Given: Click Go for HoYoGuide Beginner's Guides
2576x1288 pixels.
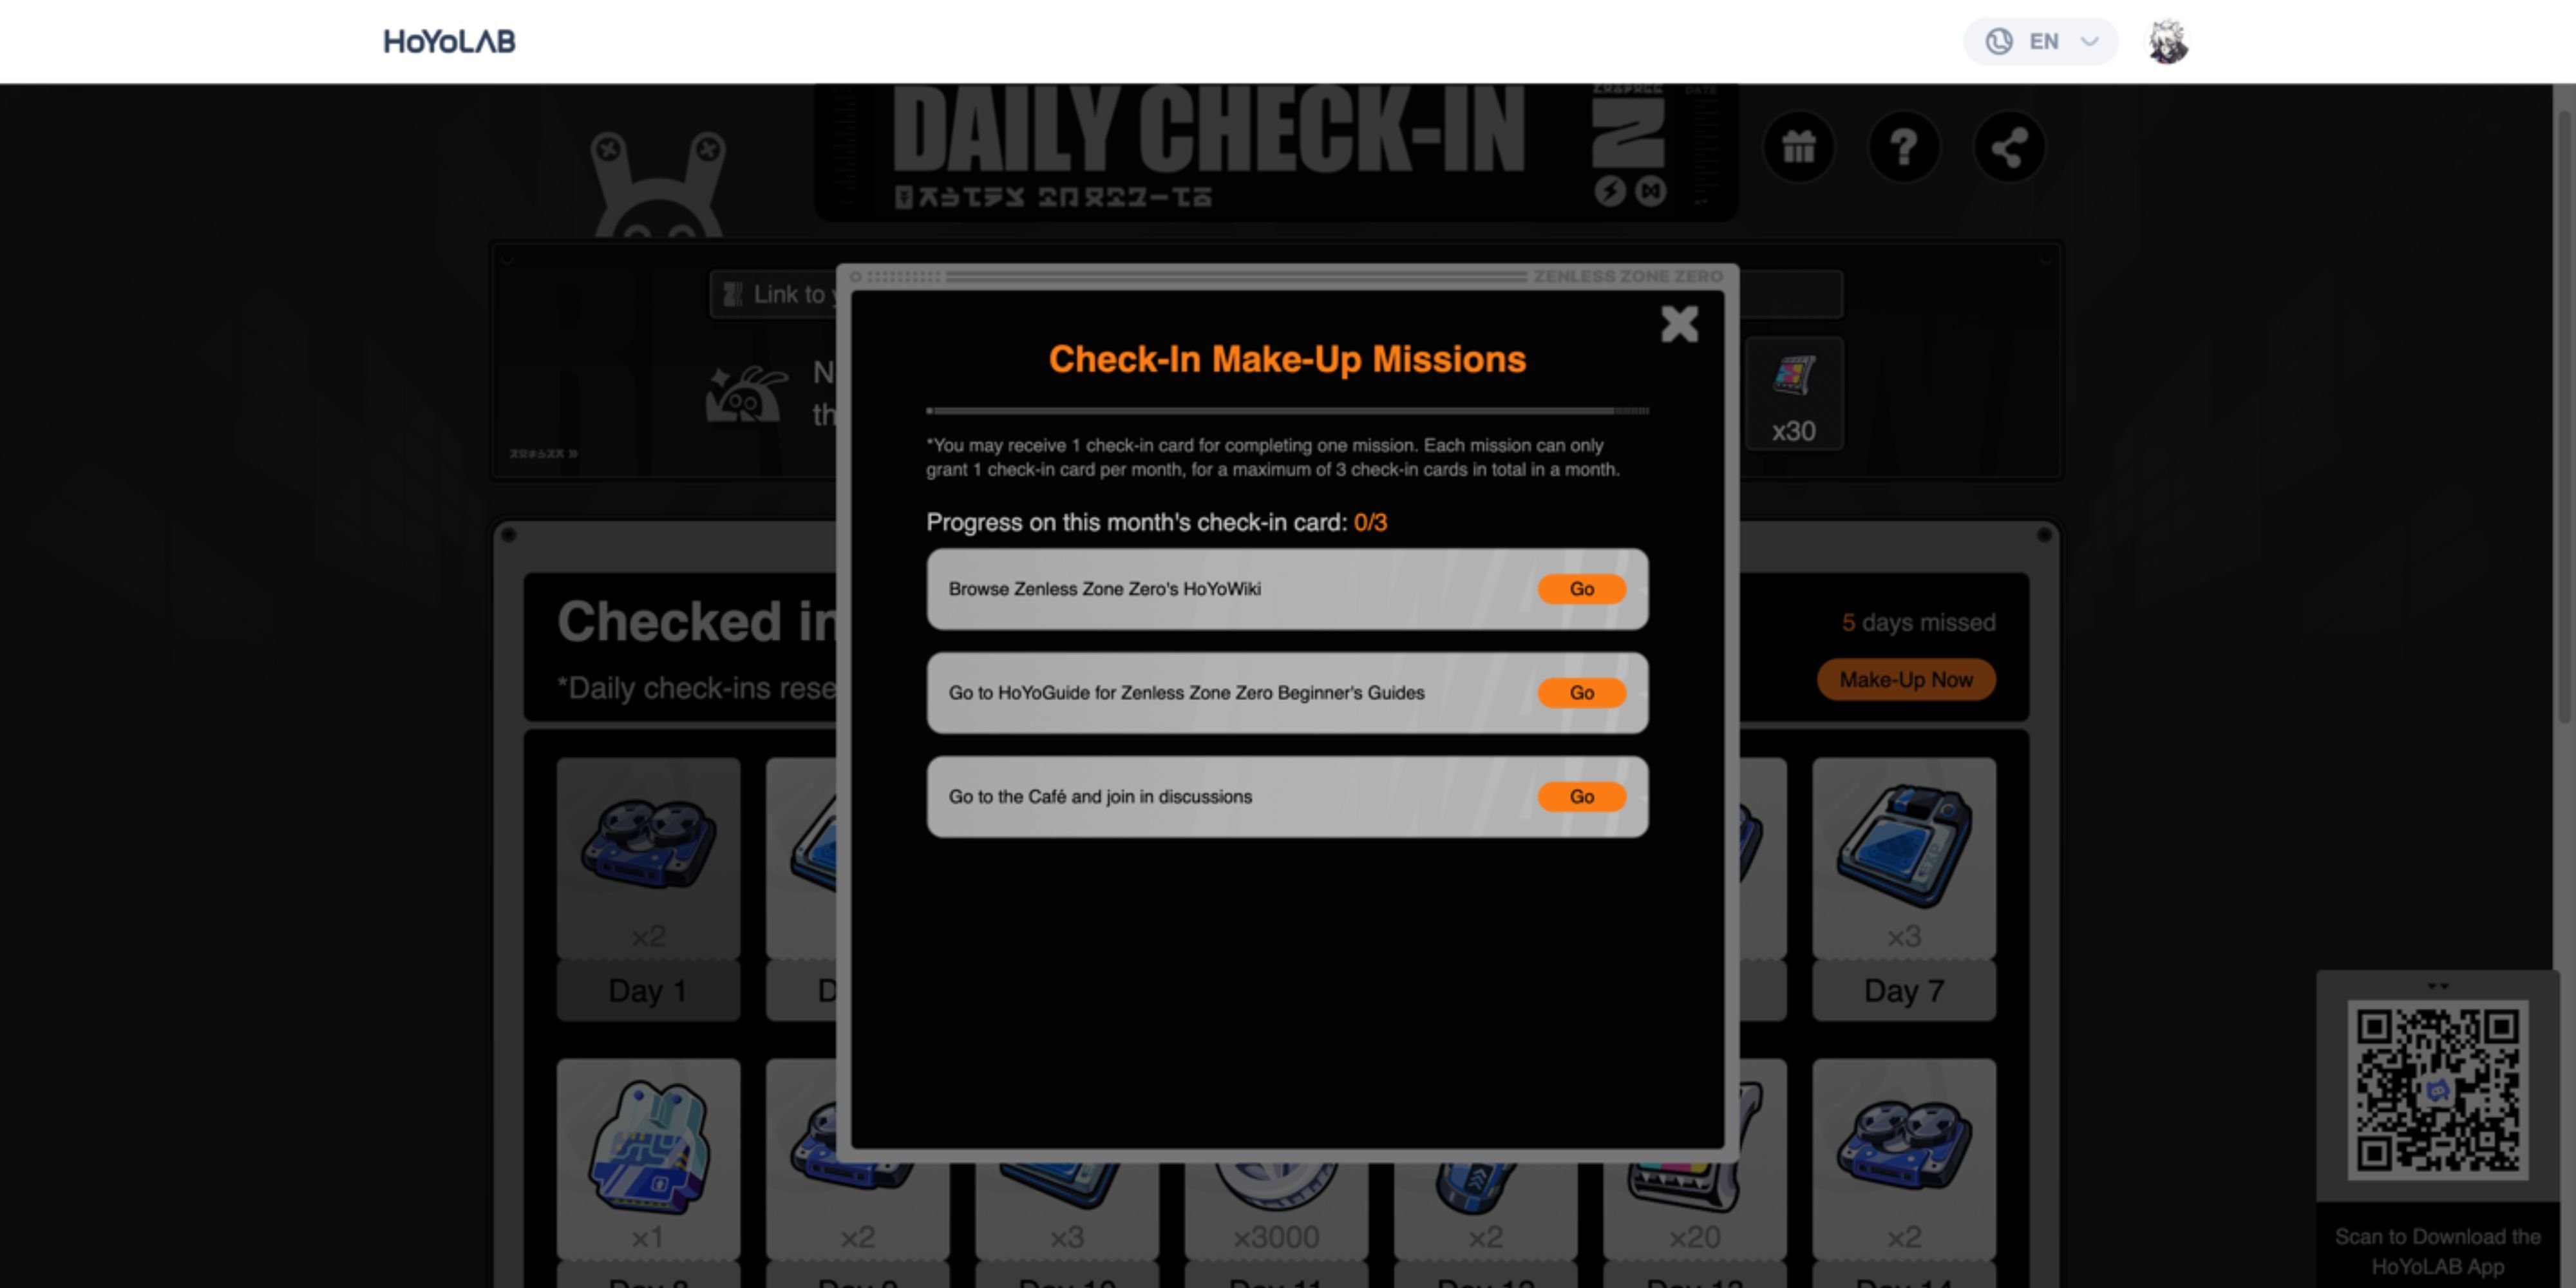Looking at the screenshot, I should [1580, 692].
